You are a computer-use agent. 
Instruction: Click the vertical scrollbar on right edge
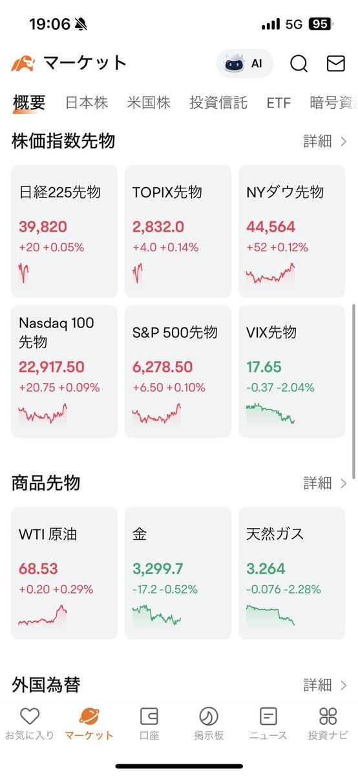[x=353, y=391]
